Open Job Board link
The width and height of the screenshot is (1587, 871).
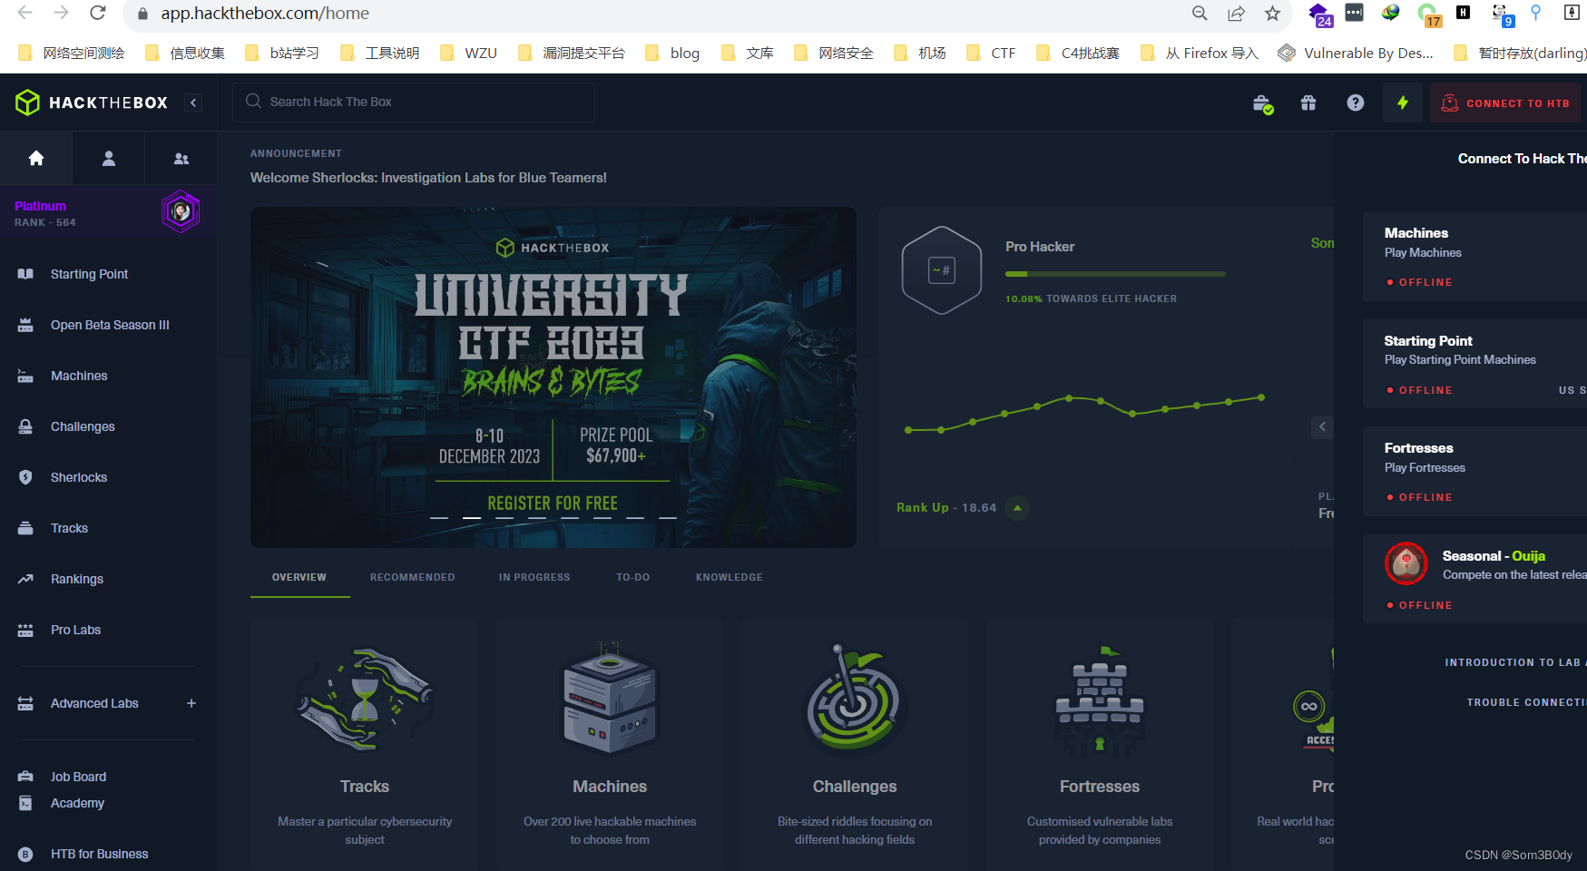78,777
